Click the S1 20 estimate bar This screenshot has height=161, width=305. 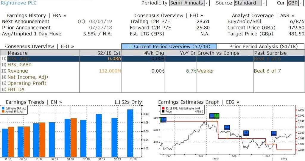coord(130,133)
